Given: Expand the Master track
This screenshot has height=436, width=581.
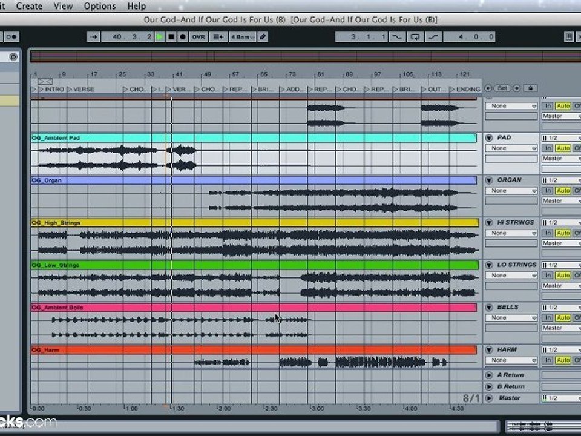Looking at the screenshot, I should tap(489, 398).
